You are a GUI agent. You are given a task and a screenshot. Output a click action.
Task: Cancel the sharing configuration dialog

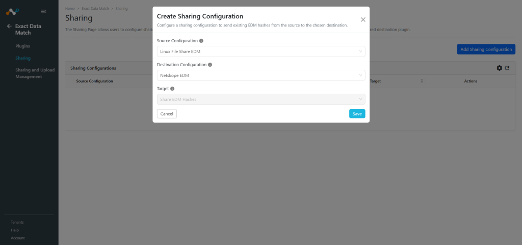(167, 114)
